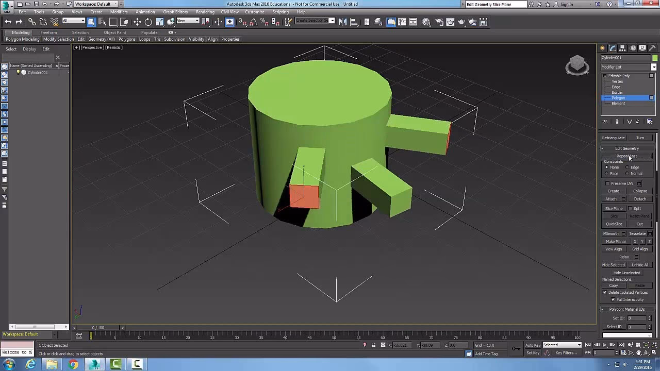Select the Hierarchy panel icon
The width and height of the screenshot is (660, 371).
tap(622, 48)
